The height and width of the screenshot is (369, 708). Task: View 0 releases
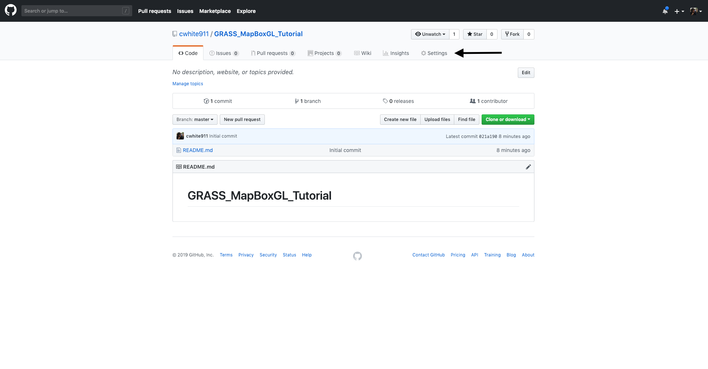pos(398,101)
